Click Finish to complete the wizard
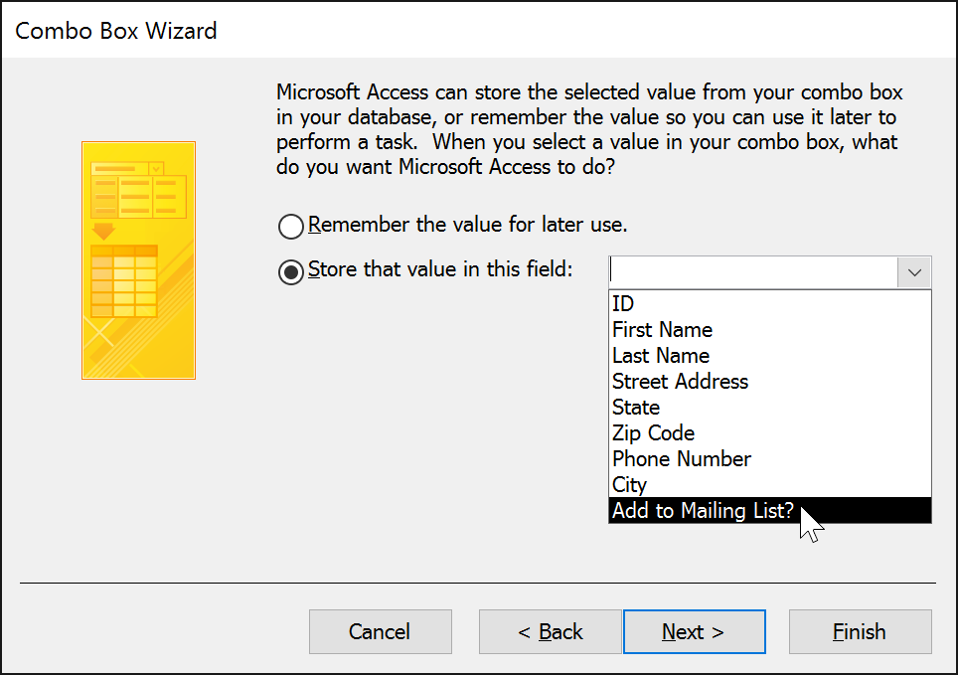This screenshot has width=958, height=675. pos(860,632)
